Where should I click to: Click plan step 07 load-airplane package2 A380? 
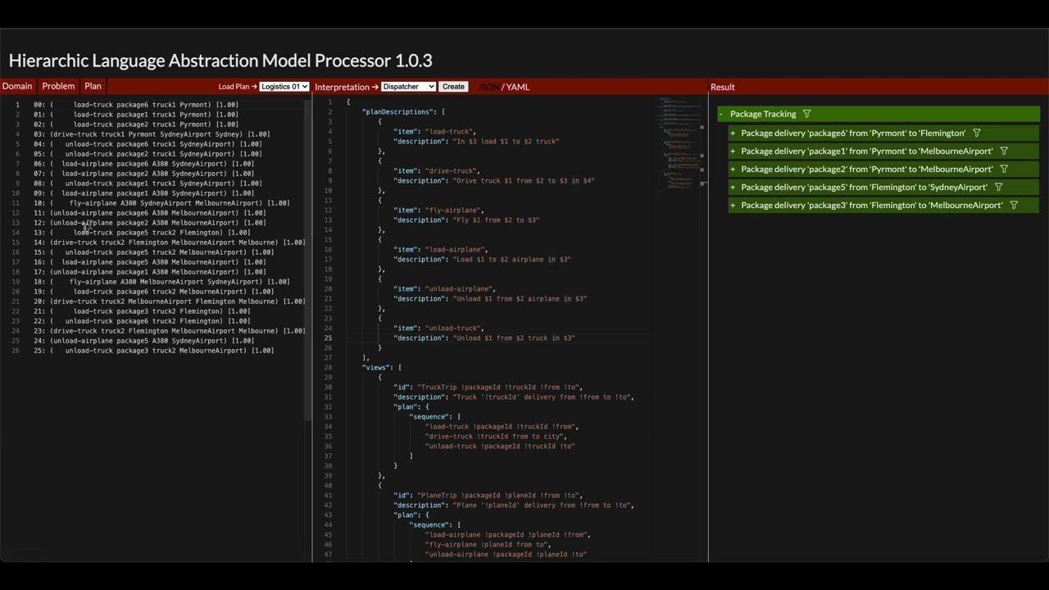[x=143, y=174]
